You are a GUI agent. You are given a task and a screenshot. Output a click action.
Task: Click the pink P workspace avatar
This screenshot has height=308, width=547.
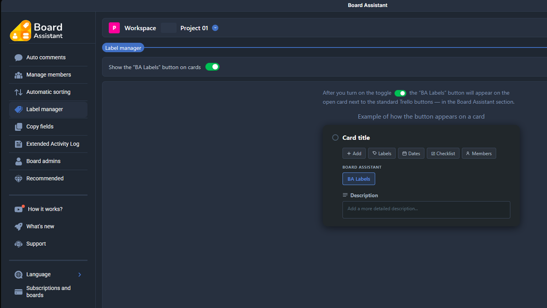tap(114, 28)
